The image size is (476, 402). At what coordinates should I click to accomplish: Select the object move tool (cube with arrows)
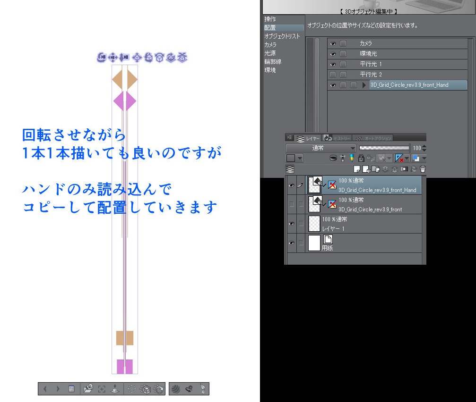[137, 58]
